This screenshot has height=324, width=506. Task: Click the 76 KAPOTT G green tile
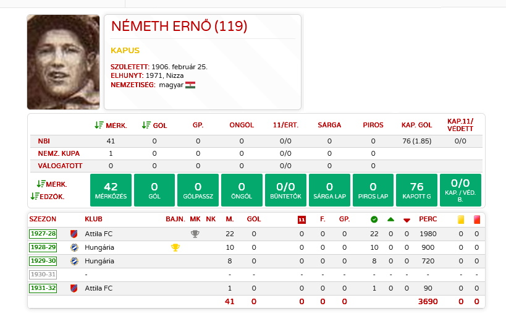click(416, 190)
